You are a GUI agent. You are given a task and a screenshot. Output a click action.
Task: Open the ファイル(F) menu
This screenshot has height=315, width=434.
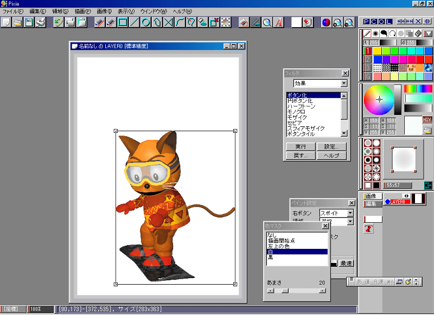[12, 11]
